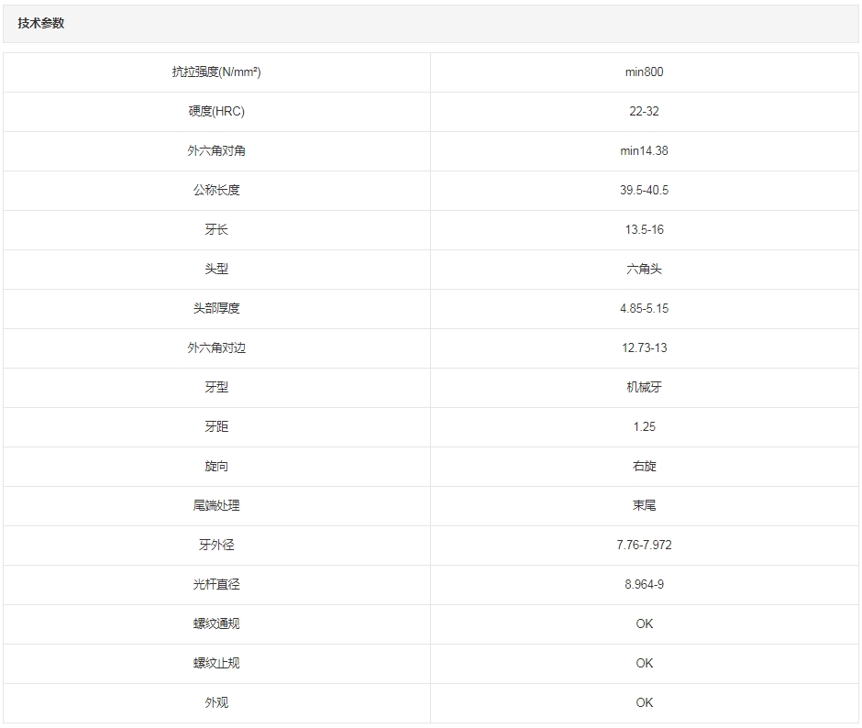This screenshot has height=728, width=862.
Task: Select the 8.964-9 shank diameter value
Action: tap(644, 585)
